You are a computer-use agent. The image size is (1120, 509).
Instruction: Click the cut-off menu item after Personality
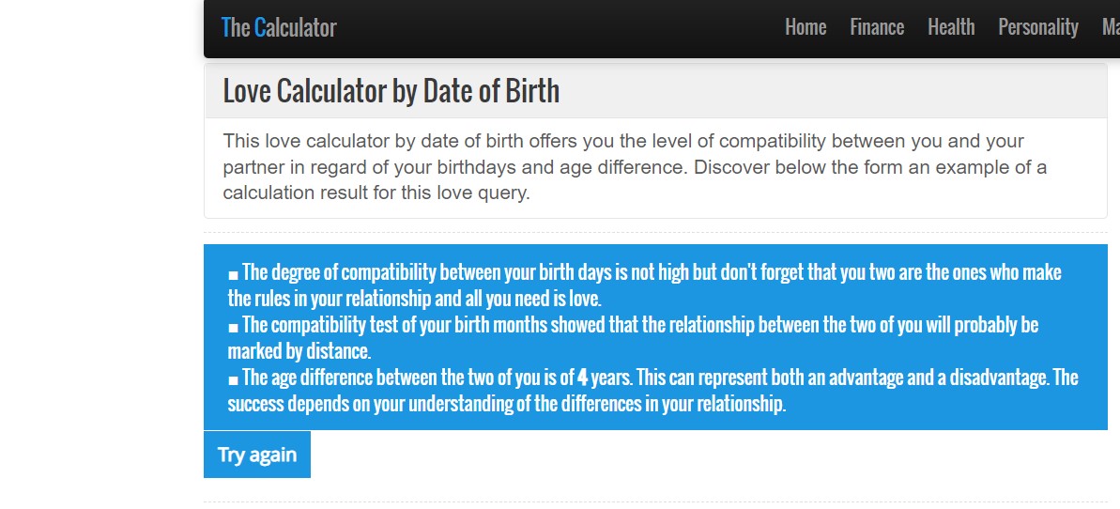pos(1111,27)
